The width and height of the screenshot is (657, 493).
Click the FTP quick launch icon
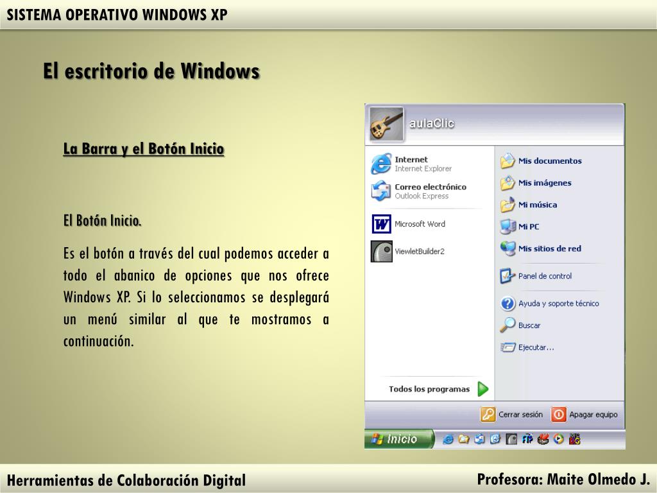[x=527, y=439]
